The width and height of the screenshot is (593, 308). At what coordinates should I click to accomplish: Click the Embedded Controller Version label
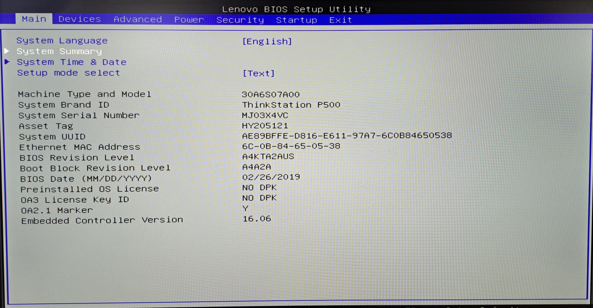(x=102, y=220)
